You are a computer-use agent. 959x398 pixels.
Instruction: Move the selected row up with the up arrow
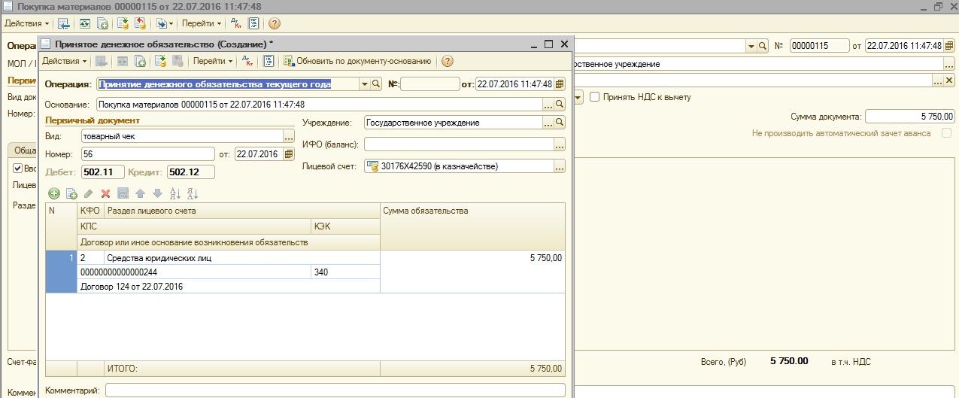[140, 193]
